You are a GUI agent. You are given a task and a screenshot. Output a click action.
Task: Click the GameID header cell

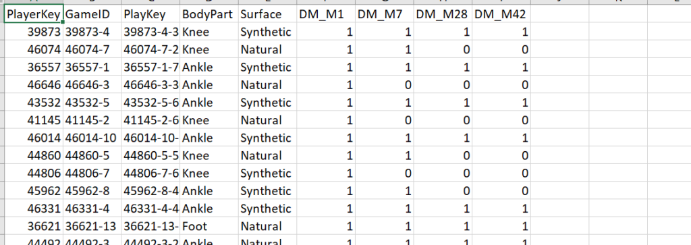tap(92, 14)
